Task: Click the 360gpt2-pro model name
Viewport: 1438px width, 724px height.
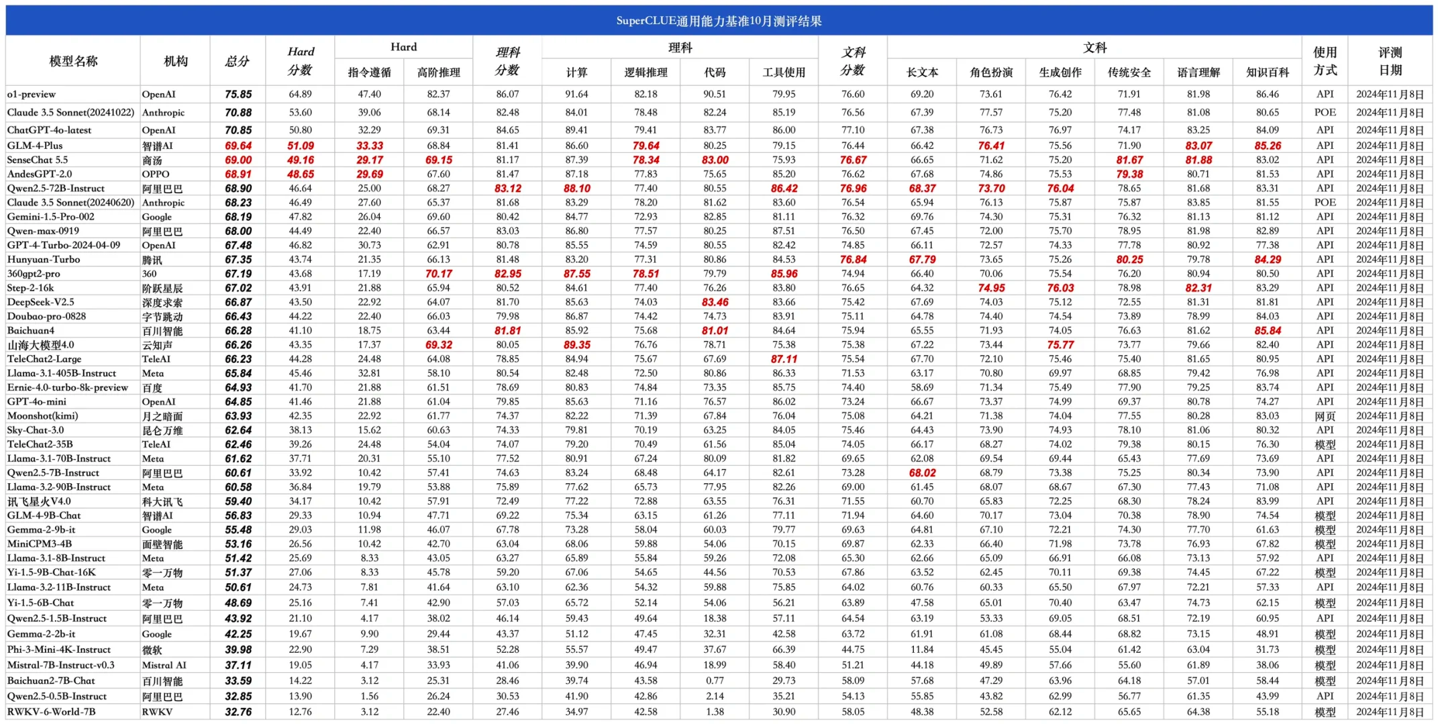Action: 34,274
